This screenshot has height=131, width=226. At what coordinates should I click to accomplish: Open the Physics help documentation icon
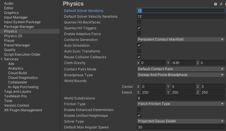216,4
